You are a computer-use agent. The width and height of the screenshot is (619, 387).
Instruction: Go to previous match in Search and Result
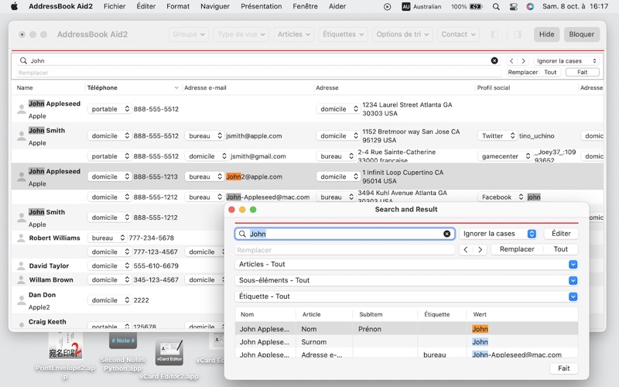tap(466, 249)
